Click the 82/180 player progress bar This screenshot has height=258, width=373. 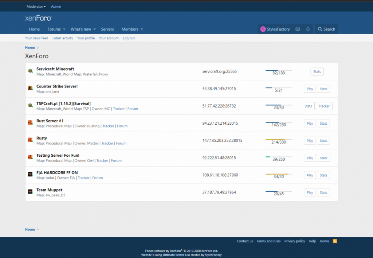tap(279, 70)
